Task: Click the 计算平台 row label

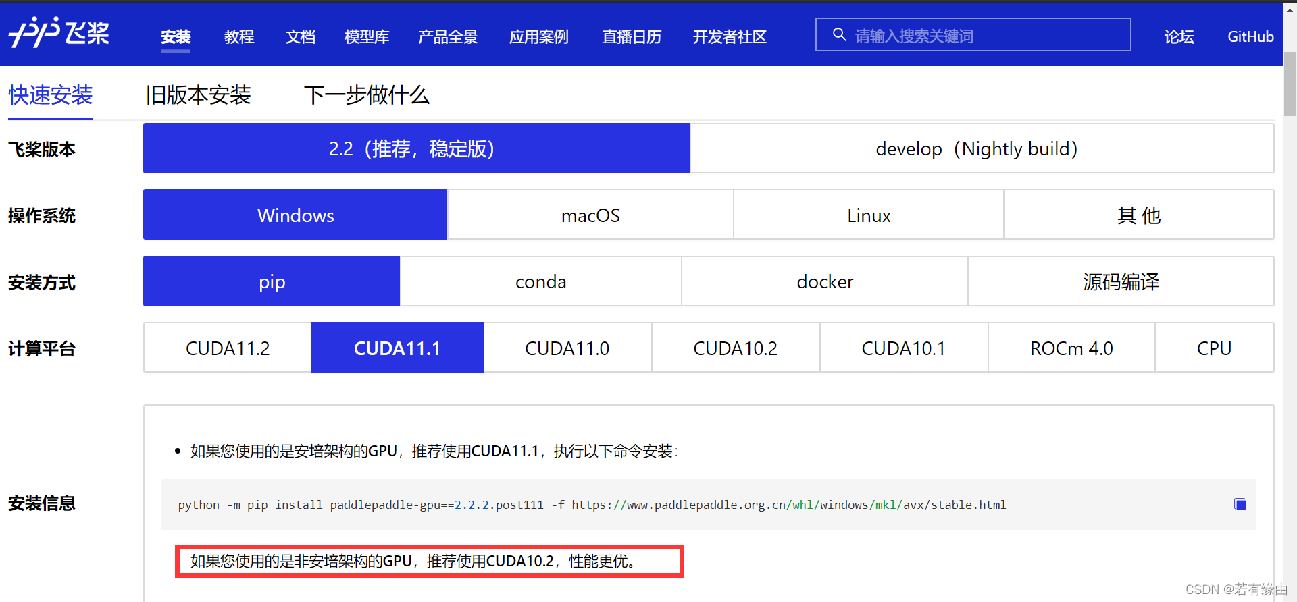Action: coord(42,348)
